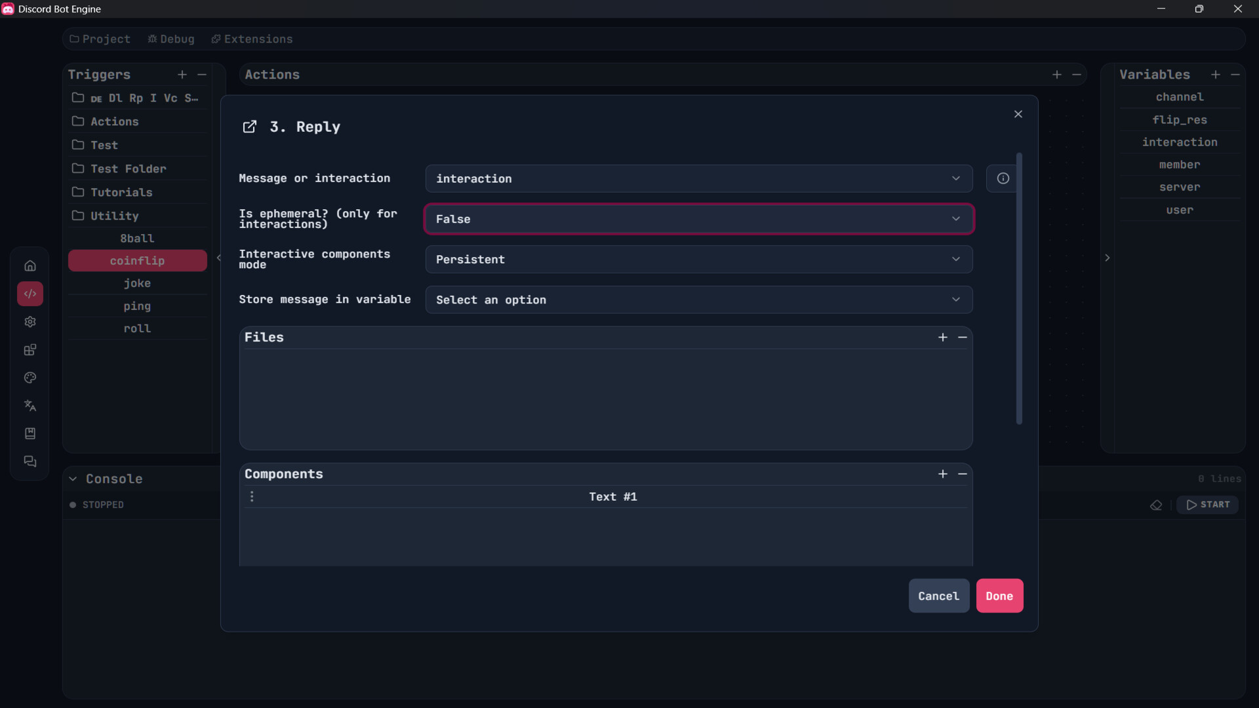Open the external link icon next to Reply
The height and width of the screenshot is (708, 1259).
point(250,127)
